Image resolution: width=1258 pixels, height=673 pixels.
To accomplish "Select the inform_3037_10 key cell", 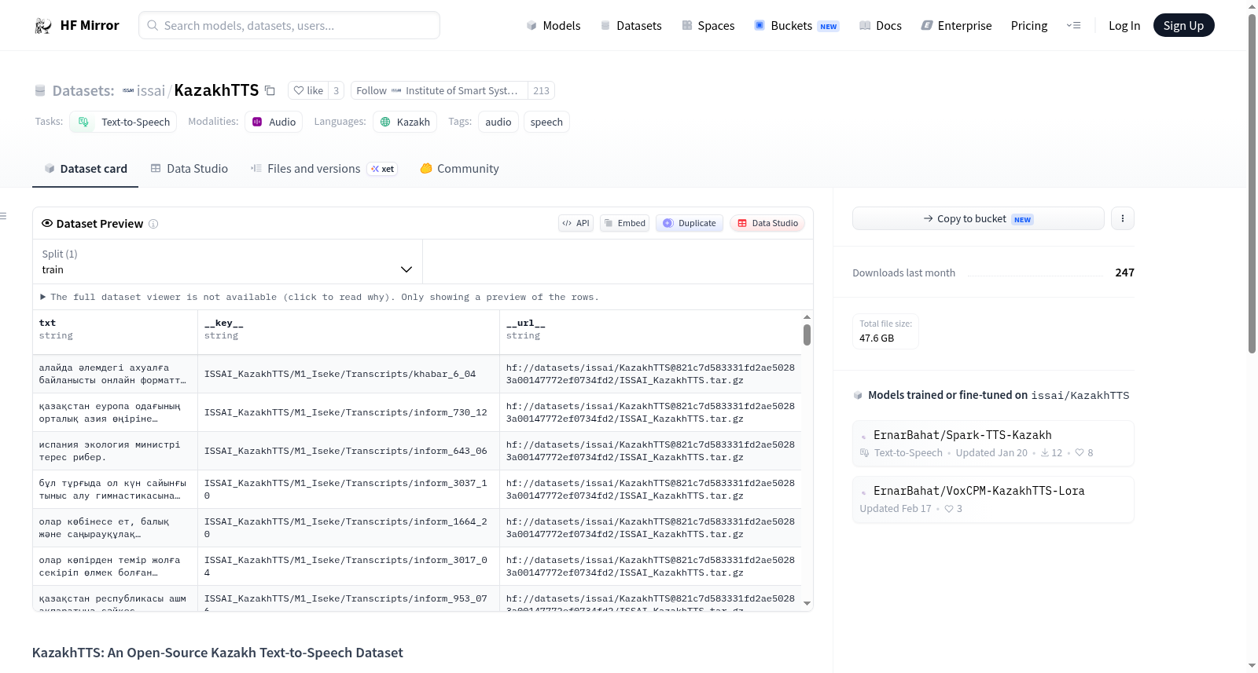I will [x=348, y=489].
